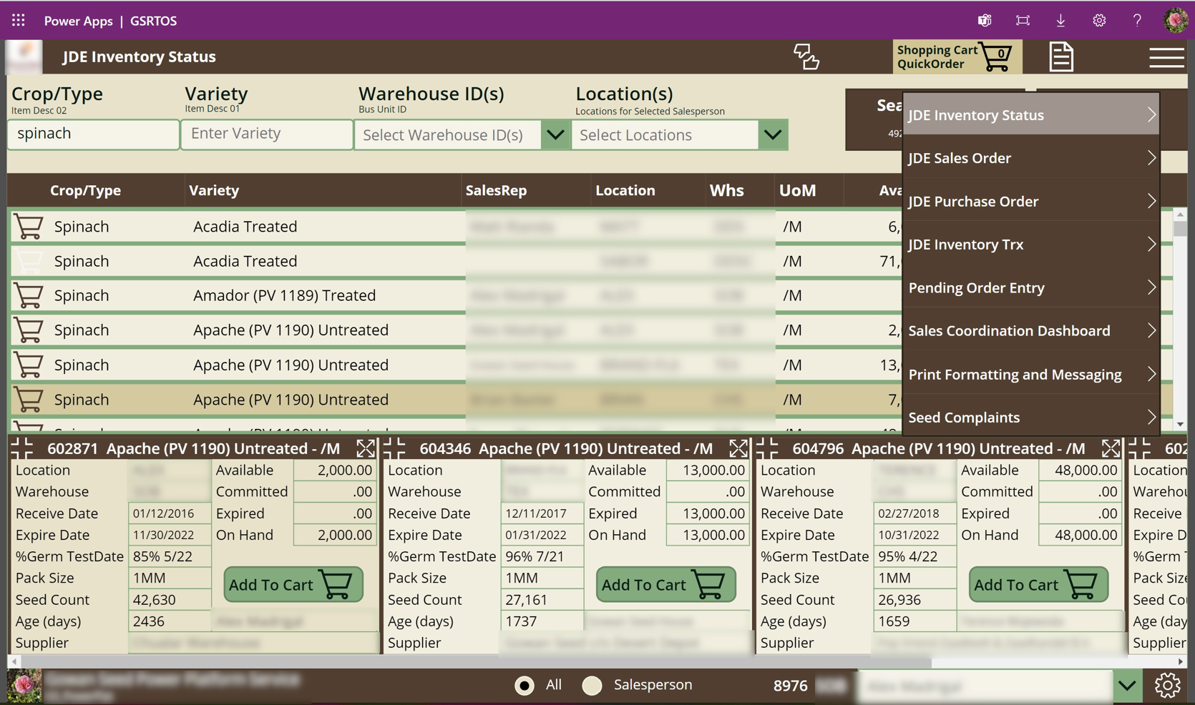Select Sales Coordination Dashboard menu item
This screenshot has height=705, width=1195.
pos(1031,330)
